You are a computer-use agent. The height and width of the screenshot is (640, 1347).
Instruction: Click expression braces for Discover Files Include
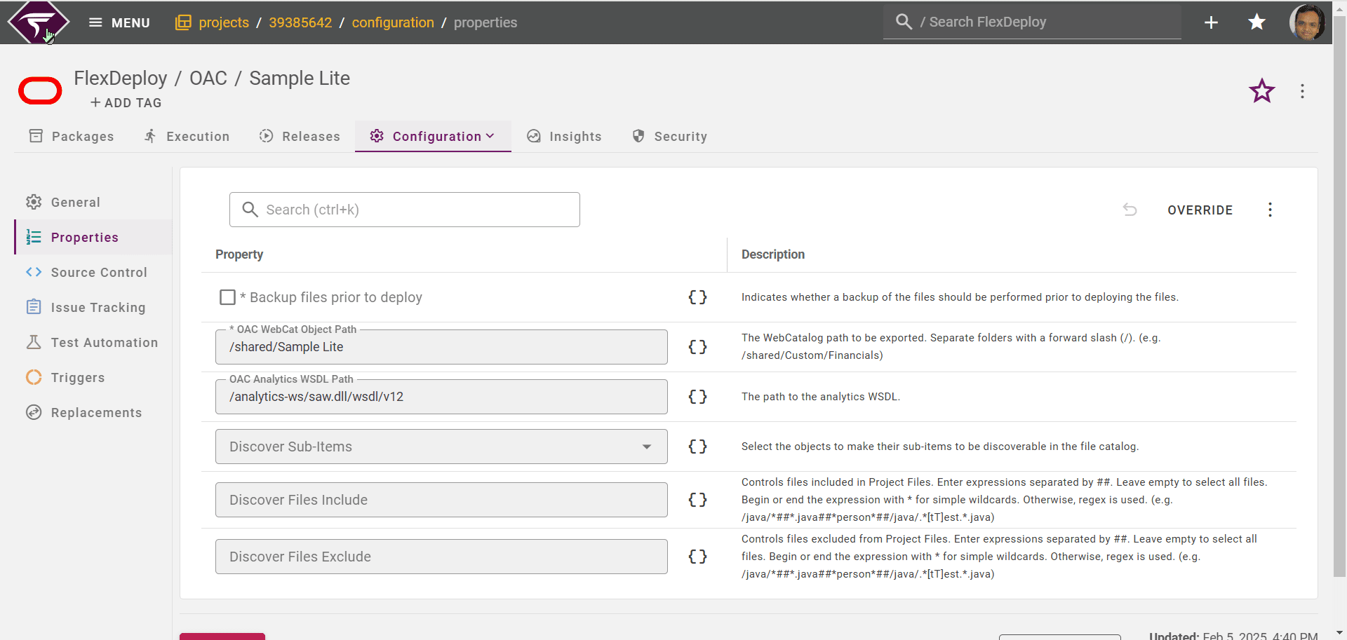(x=697, y=500)
